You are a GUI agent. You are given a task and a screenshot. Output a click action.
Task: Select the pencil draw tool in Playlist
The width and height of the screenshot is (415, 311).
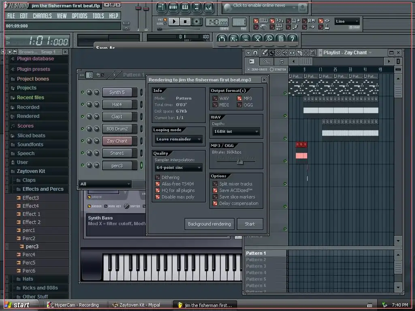click(265, 53)
